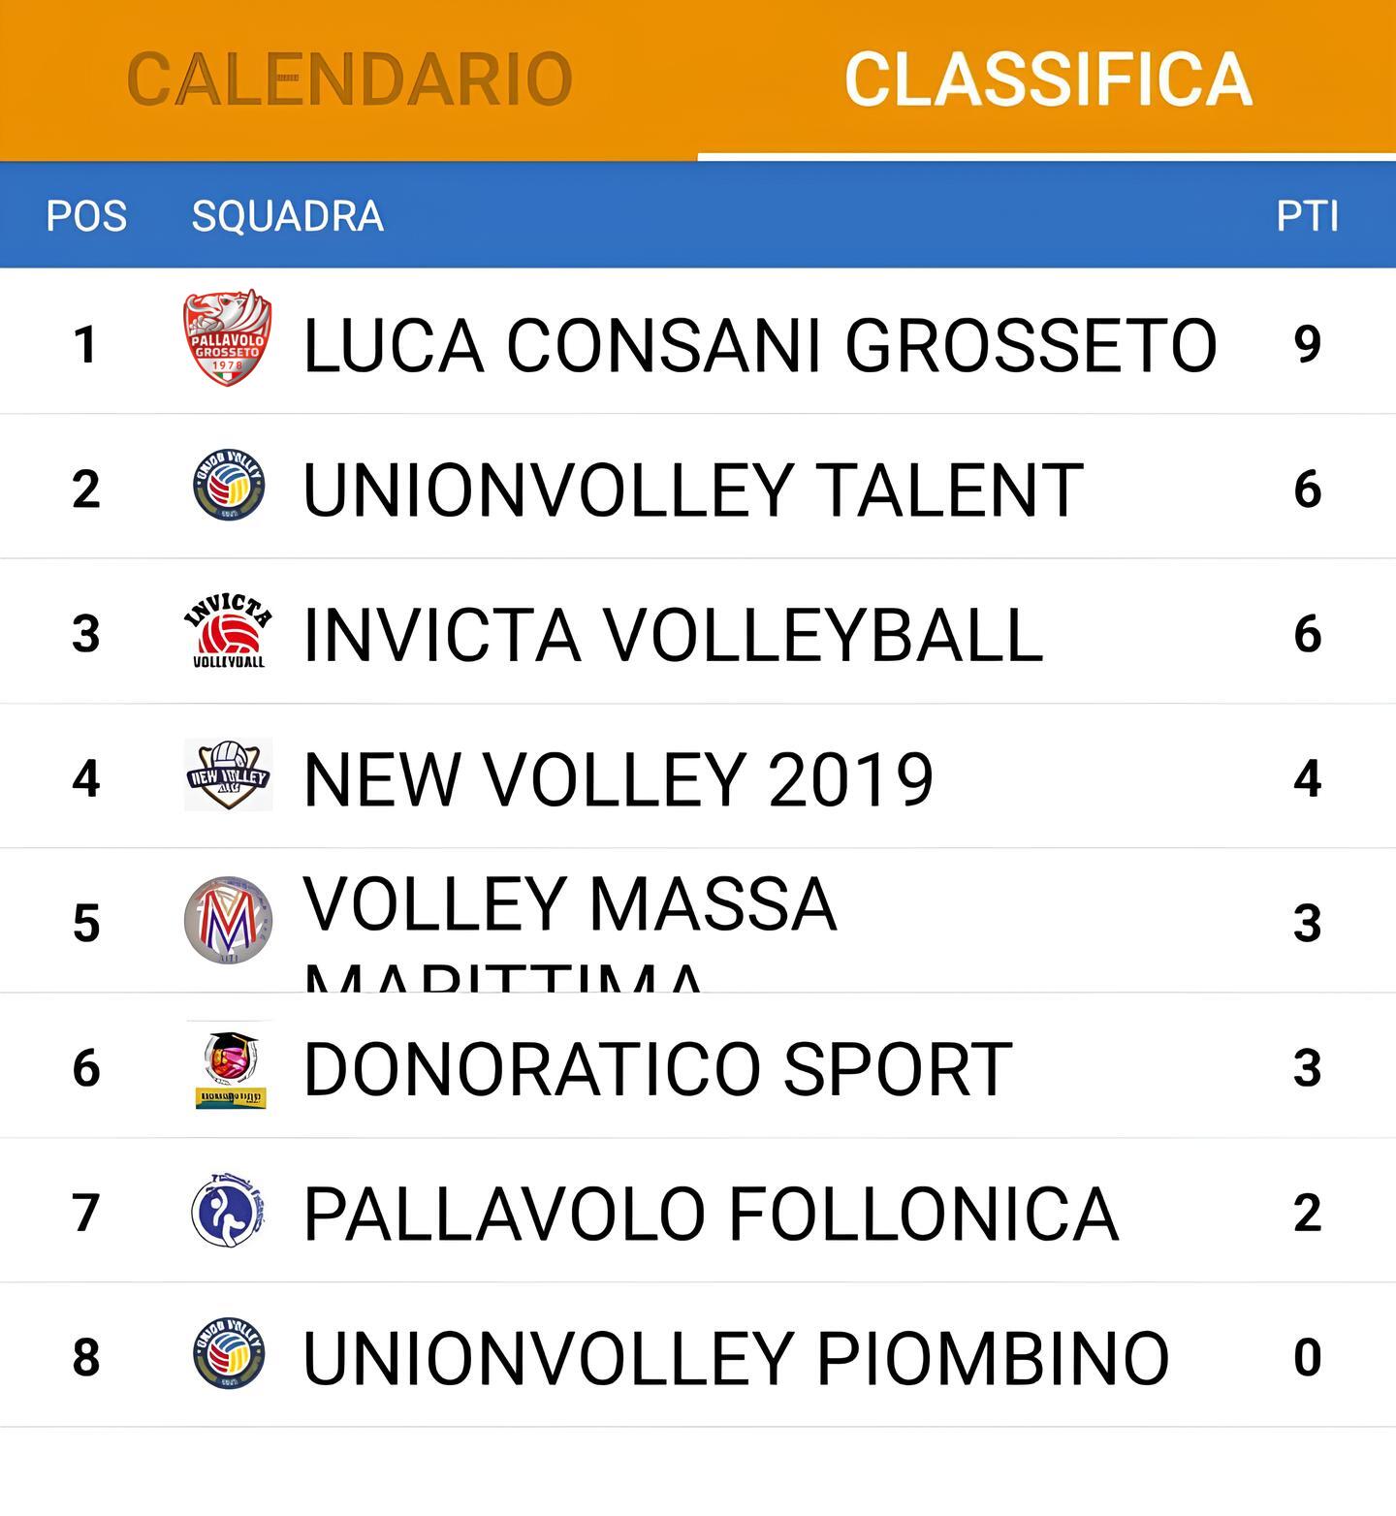This screenshot has height=1516, width=1396.
Task: Click the Unionvolley Talent team logo
Action: pyautogui.click(x=228, y=486)
